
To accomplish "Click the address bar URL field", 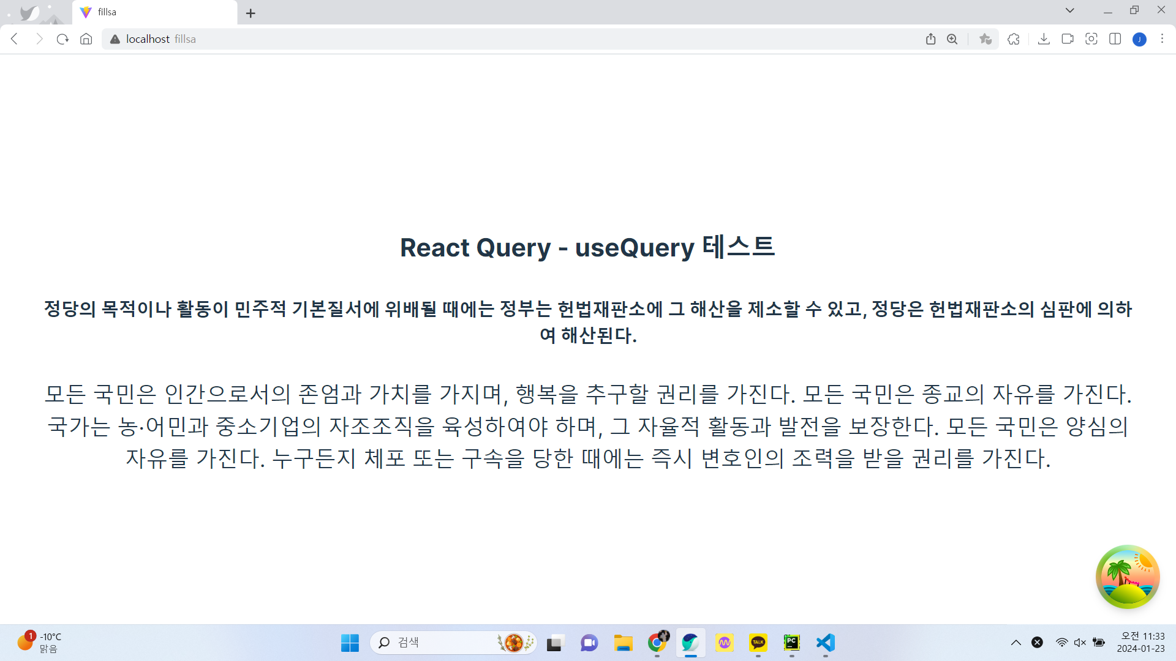I will click(490, 39).
